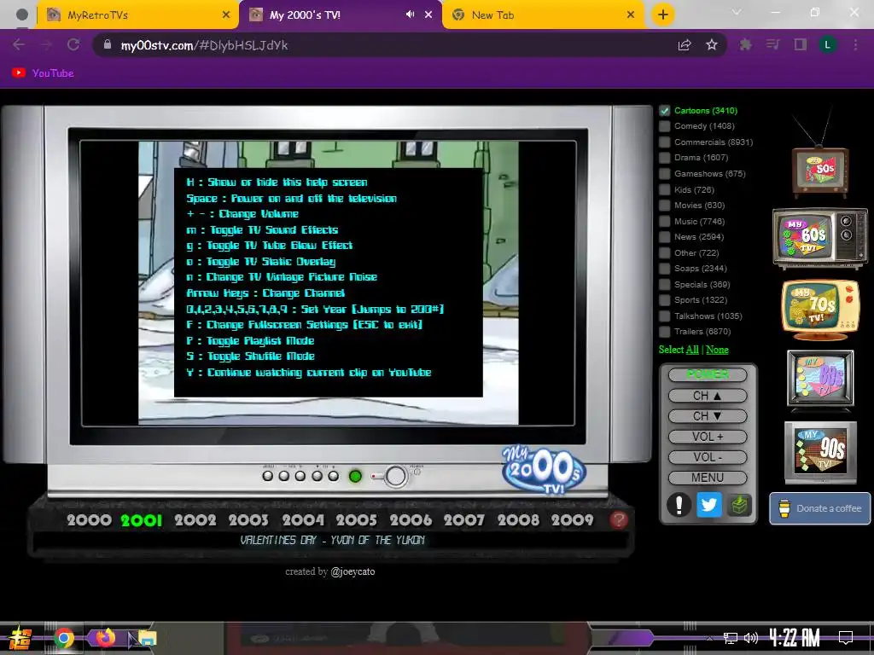The width and height of the screenshot is (874, 655).
Task: Open the @joeycato creator link
Action: pos(353,571)
